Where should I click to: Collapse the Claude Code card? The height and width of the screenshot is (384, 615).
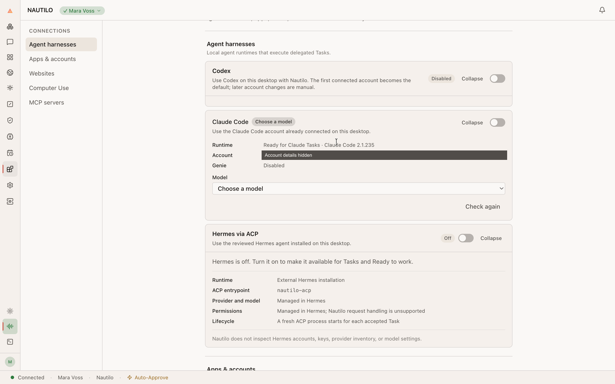coord(472,123)
